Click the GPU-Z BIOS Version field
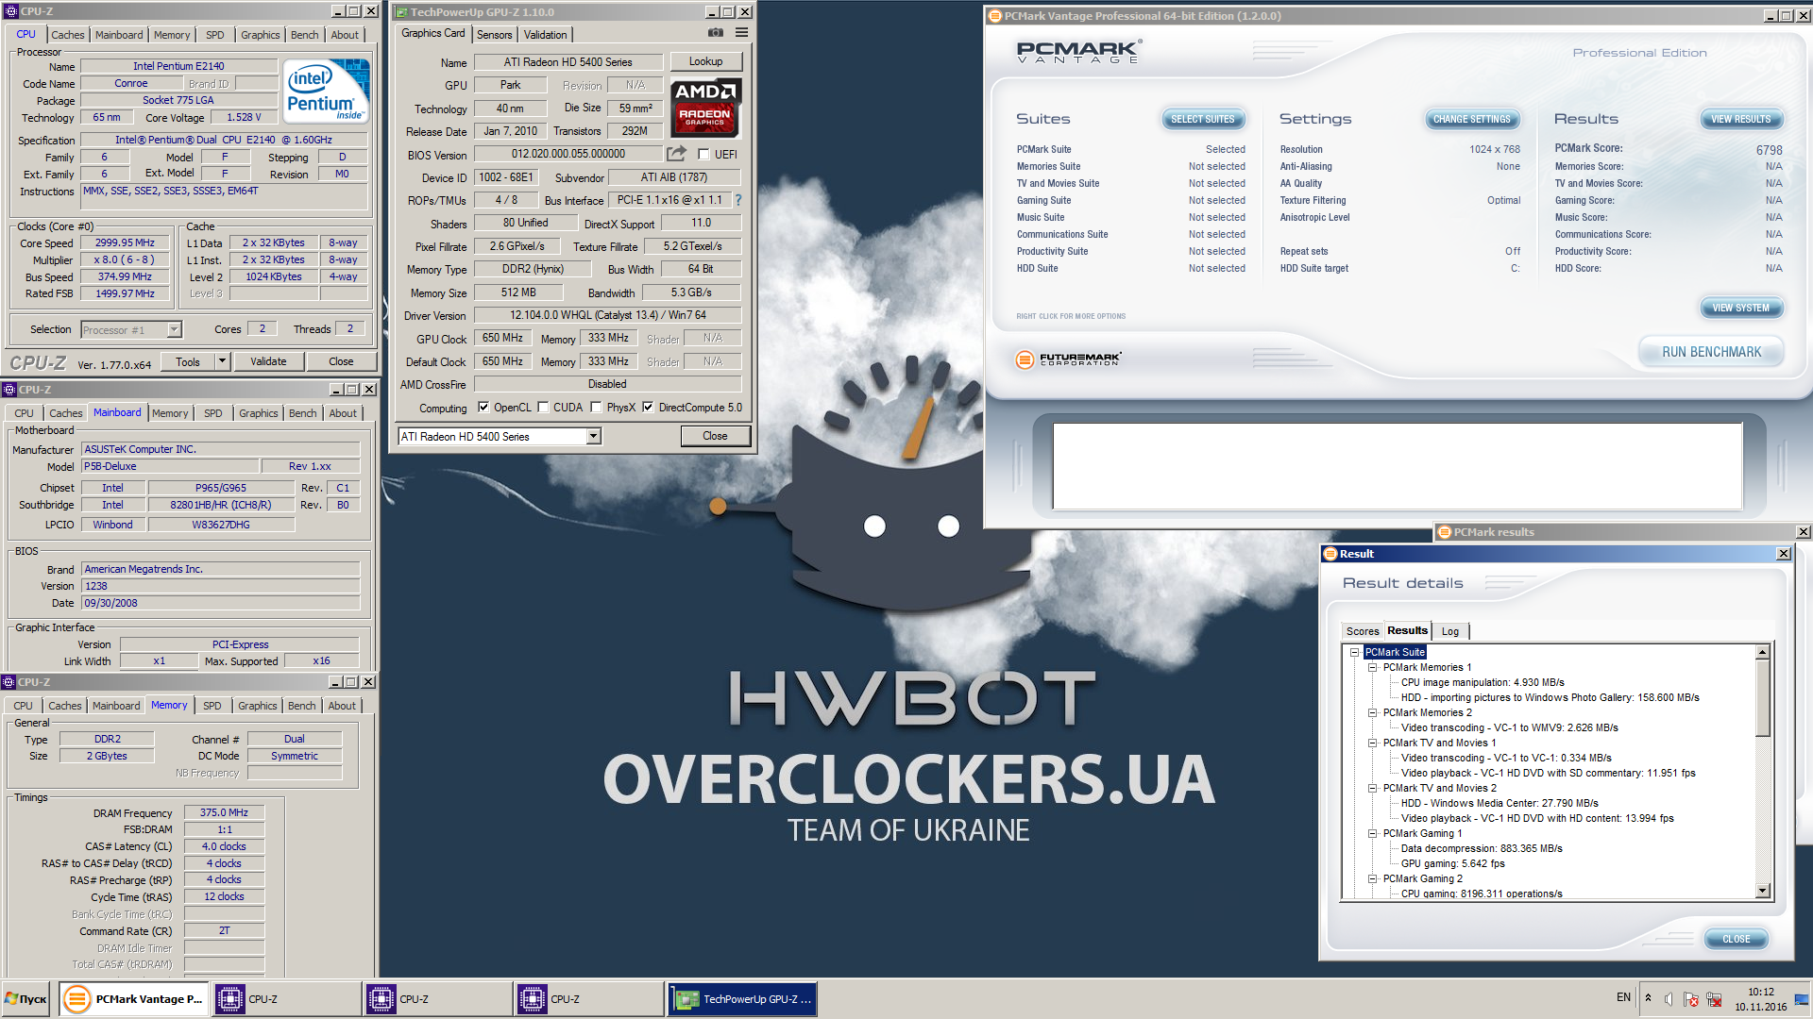 568,154
